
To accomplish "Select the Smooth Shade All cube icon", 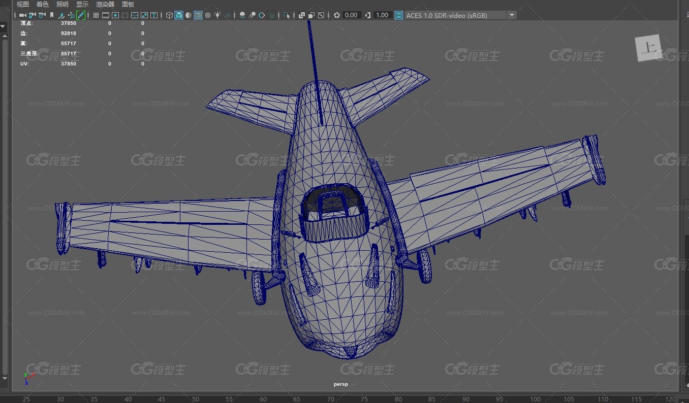I will [179, 15].
